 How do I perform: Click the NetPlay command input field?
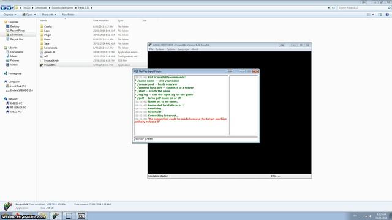(196, 139)
